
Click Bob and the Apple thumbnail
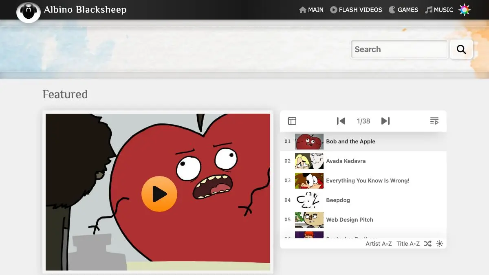coord(309,141)
